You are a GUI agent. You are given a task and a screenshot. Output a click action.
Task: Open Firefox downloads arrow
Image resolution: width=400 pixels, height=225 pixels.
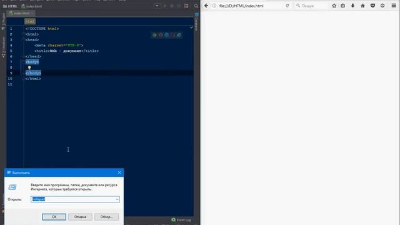coord(352,6)
